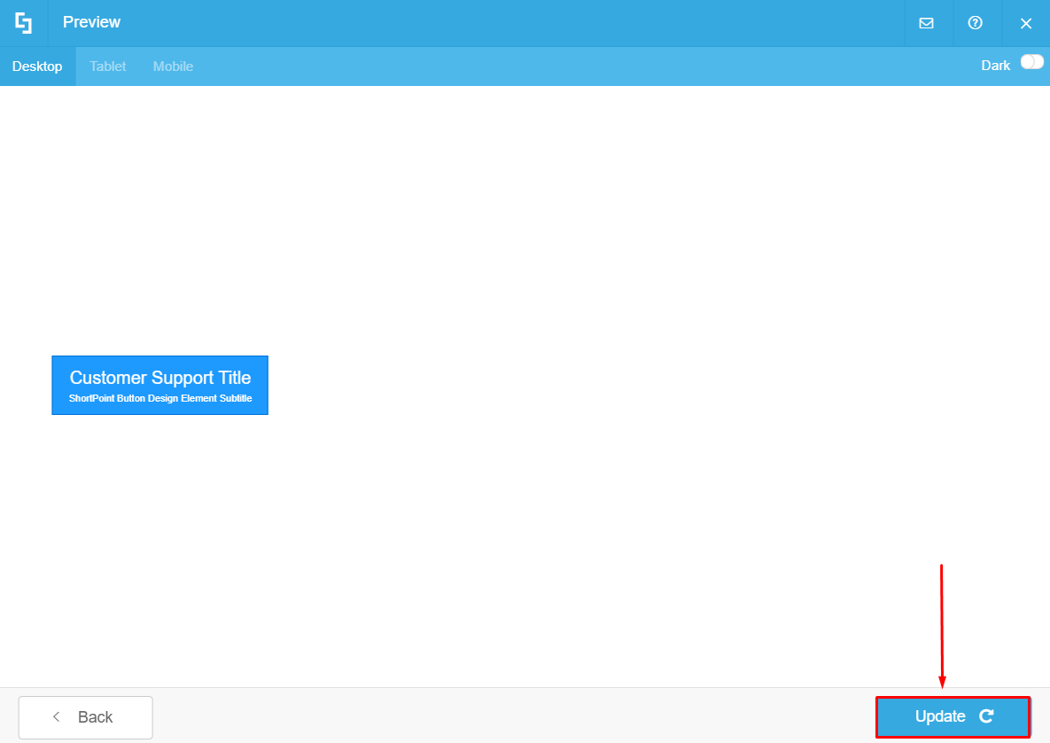Click the email icon in the header
This screenshot has width=1050, height=743.
tap(927, 23)
